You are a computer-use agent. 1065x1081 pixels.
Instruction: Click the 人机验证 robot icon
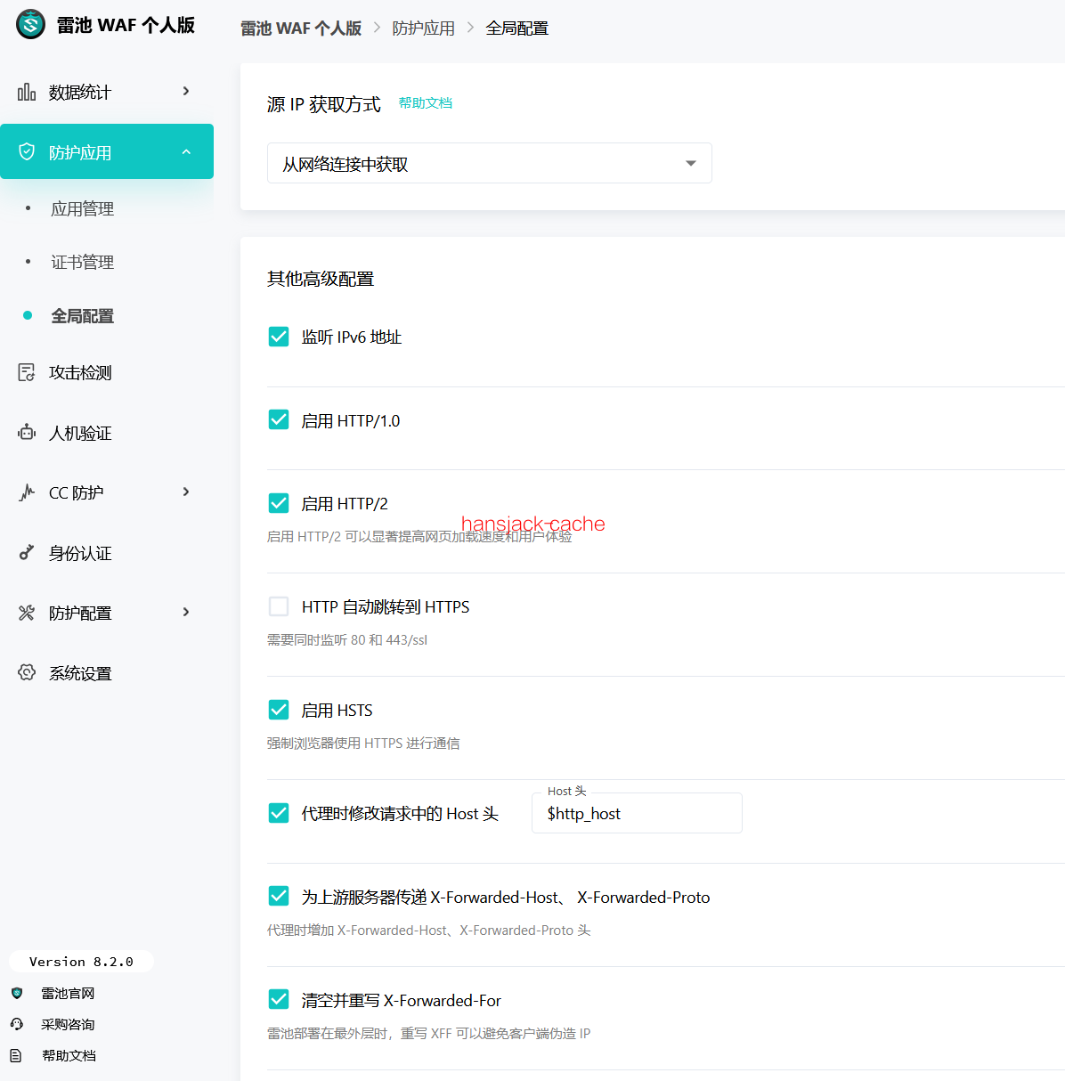point(27,433)
